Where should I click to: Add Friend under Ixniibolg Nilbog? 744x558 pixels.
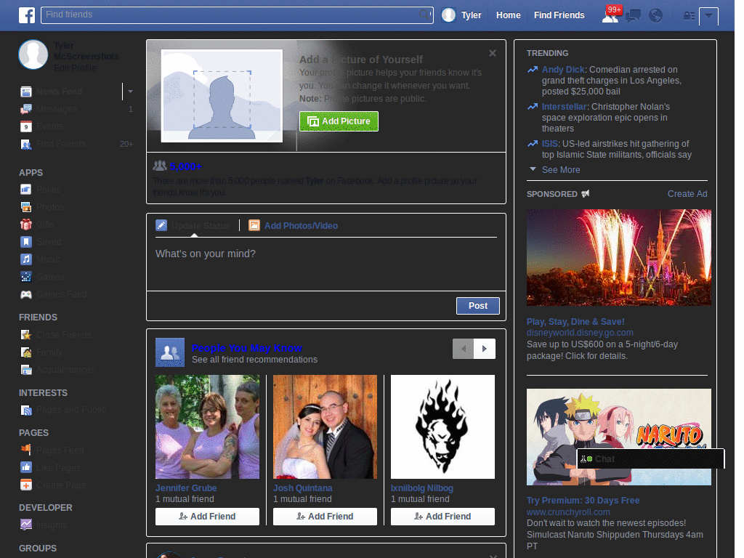coord(442,517)
